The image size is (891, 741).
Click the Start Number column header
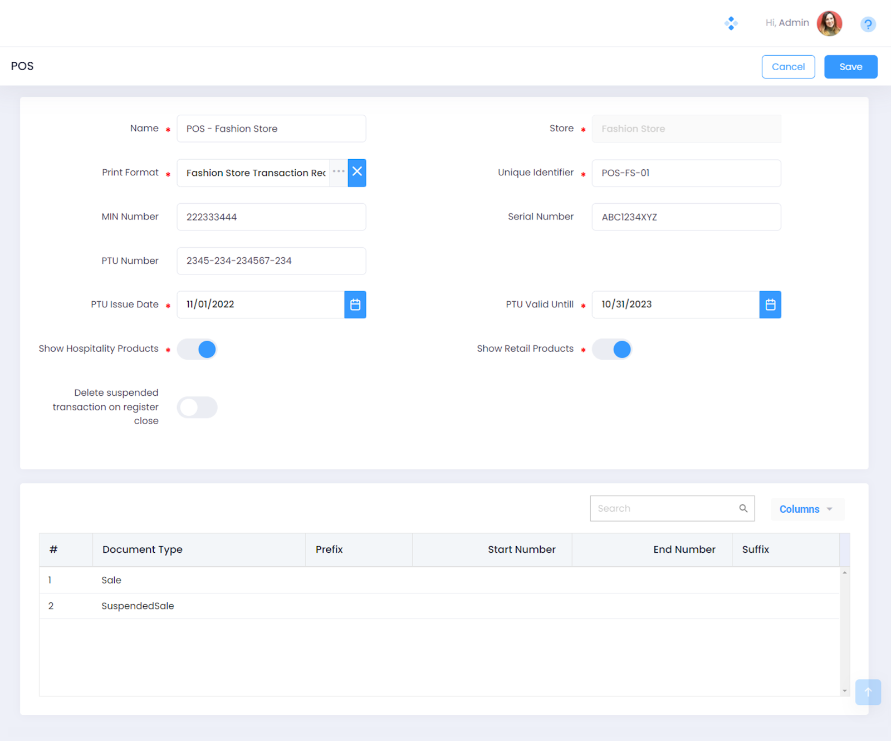tap(521, 549)
